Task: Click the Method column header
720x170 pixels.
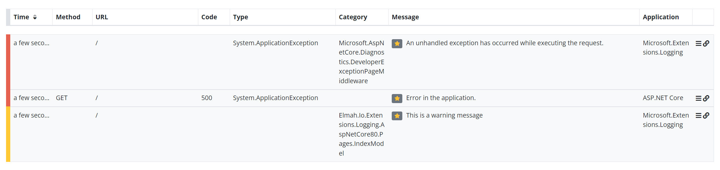Action: point(68,17)
